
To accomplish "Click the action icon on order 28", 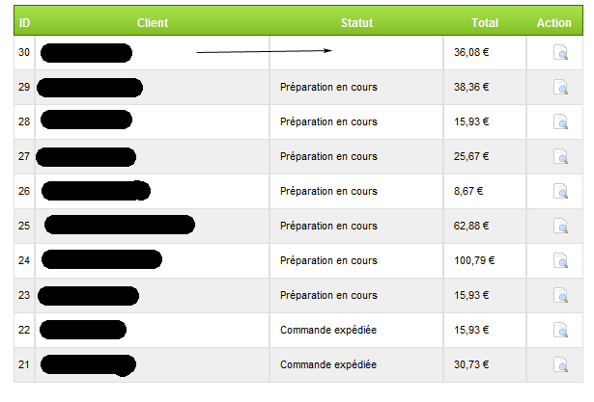I will [560, 122].
